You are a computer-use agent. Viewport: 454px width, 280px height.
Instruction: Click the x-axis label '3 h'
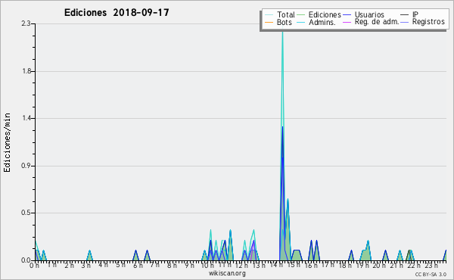point(86,266)
